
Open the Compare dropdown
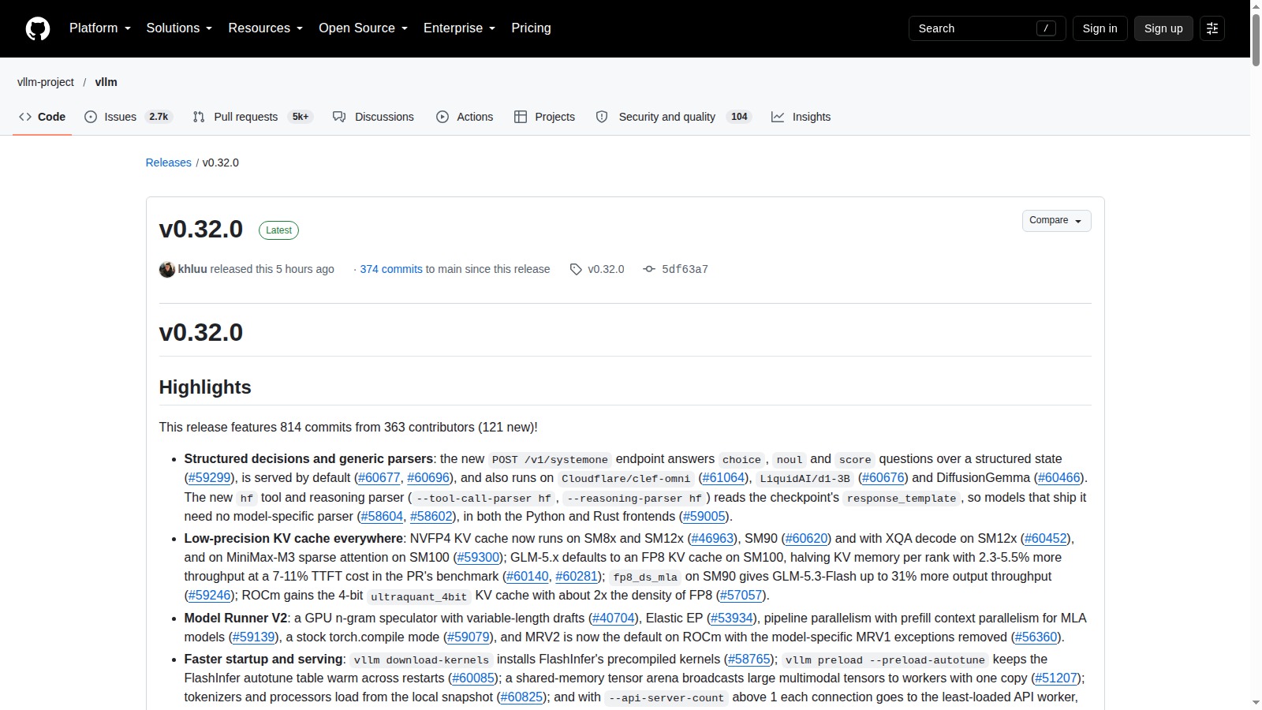click(x=1056, y=221)
